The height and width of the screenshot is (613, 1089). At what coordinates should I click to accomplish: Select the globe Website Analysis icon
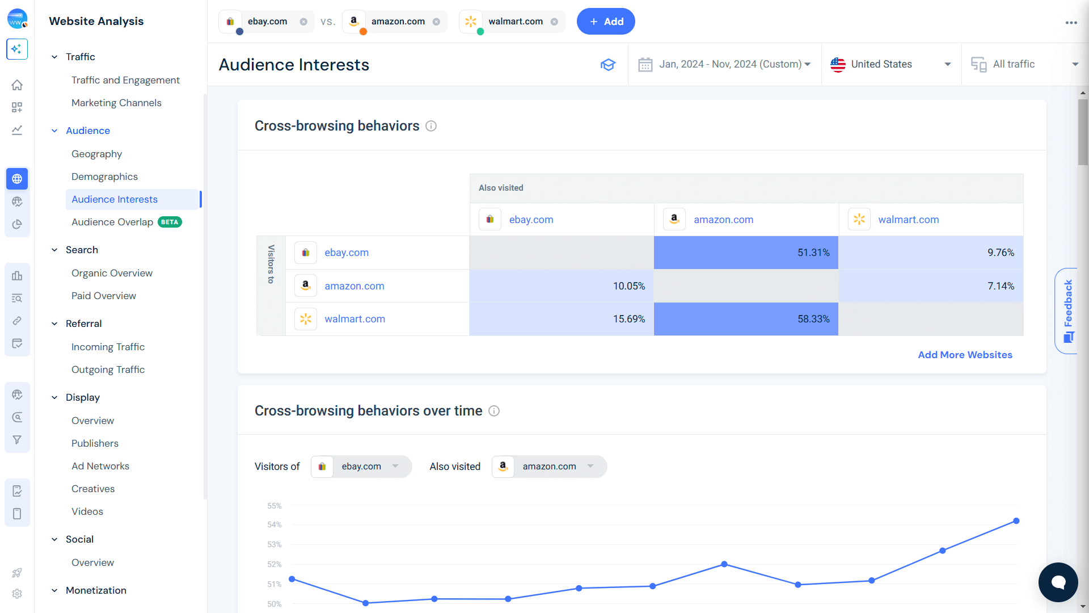tap(17, 179)
